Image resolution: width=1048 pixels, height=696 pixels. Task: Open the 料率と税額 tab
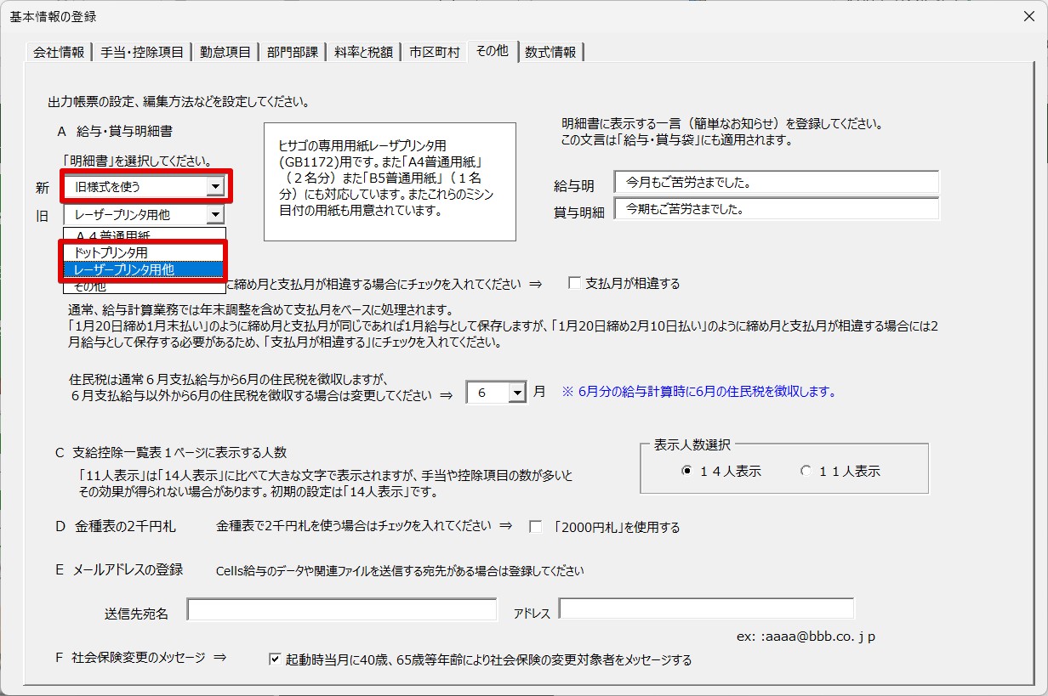(363, 52)
